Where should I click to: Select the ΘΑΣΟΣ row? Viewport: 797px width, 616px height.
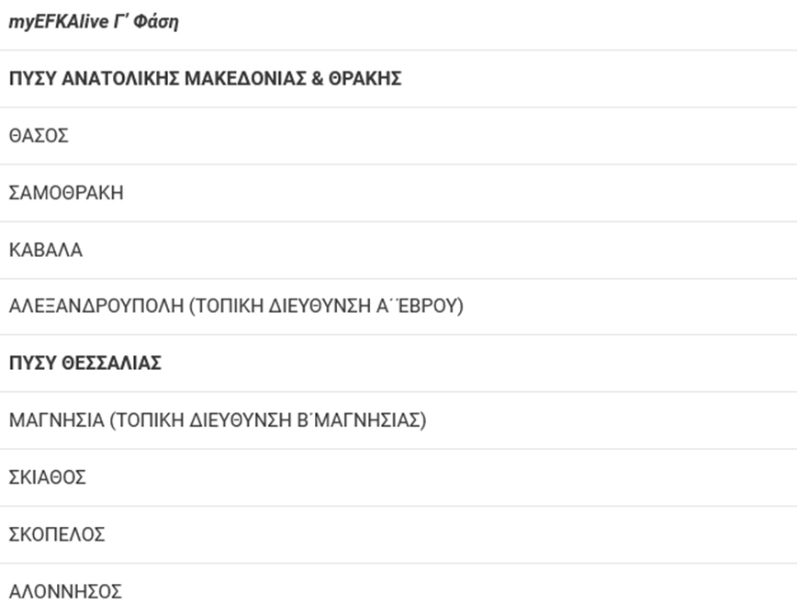[39, 136]
